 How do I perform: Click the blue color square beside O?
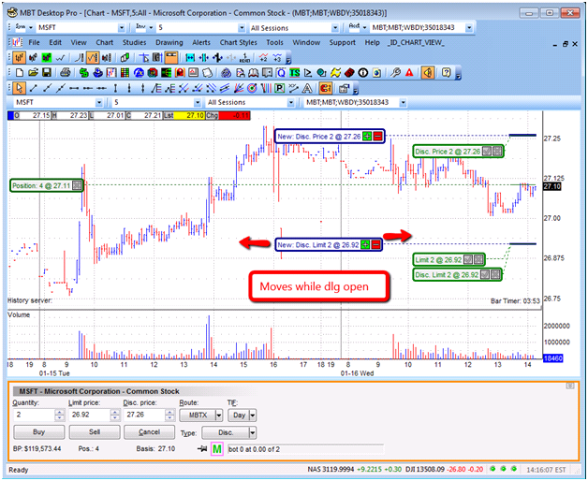pos(10,115)
